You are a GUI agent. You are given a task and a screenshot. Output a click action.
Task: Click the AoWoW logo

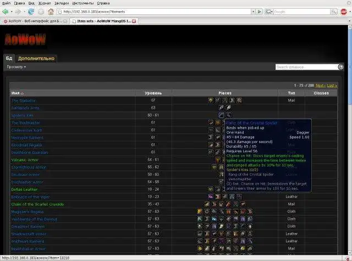(x=25, y=40)
